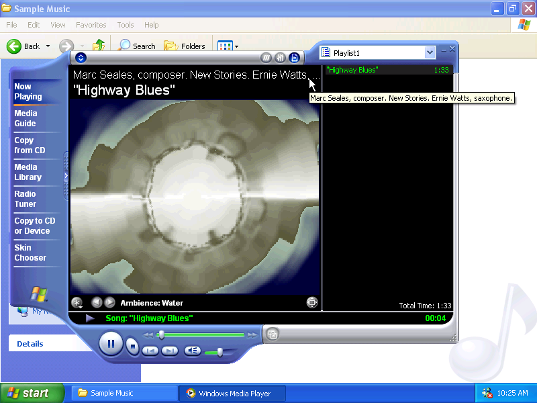Image resolution: width=537 pixels, height=403 pixels.
Task: View visualization in full screen
Action: tap(312, 302)
